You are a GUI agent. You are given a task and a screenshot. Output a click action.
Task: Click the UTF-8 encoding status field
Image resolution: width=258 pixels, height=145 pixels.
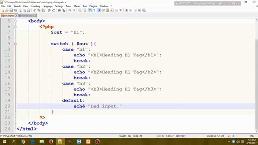[x=231, y=136]
